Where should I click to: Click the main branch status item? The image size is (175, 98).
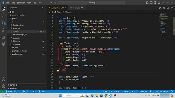[10, 91]
